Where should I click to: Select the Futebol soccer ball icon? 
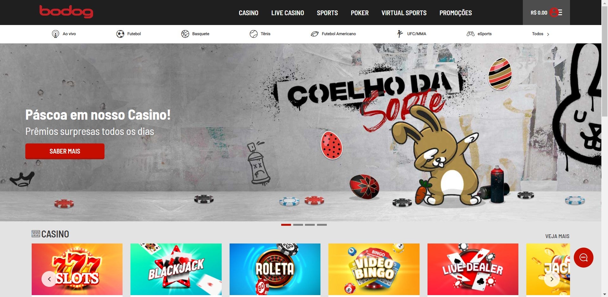pos(120,34)
